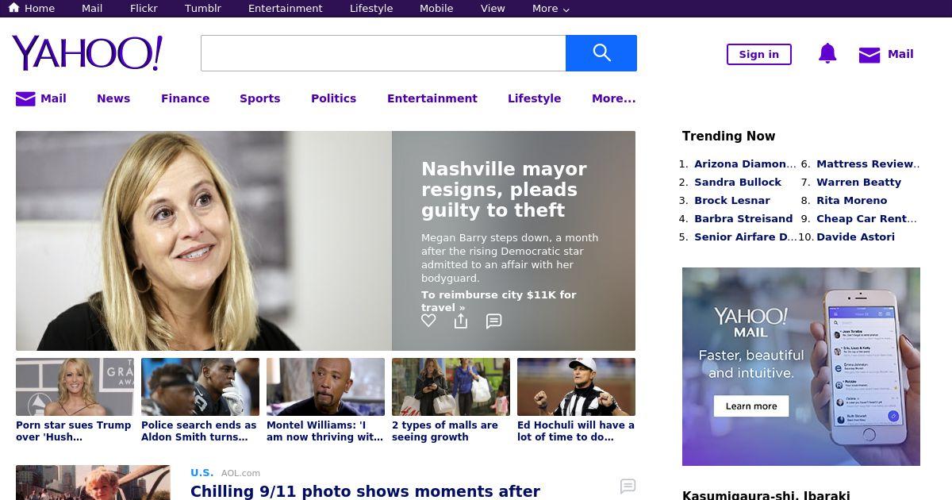The width and height of the screenshot is (952, 500).
Task: Open Lifestyle in the top bar
Action: point(371,9)
